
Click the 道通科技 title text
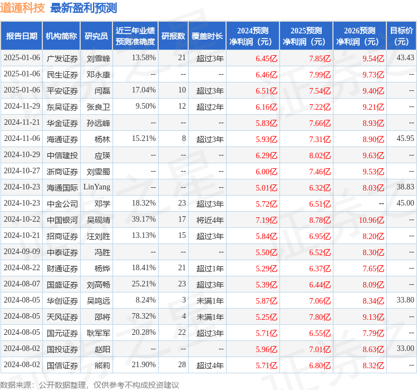(x=22, y=8)
